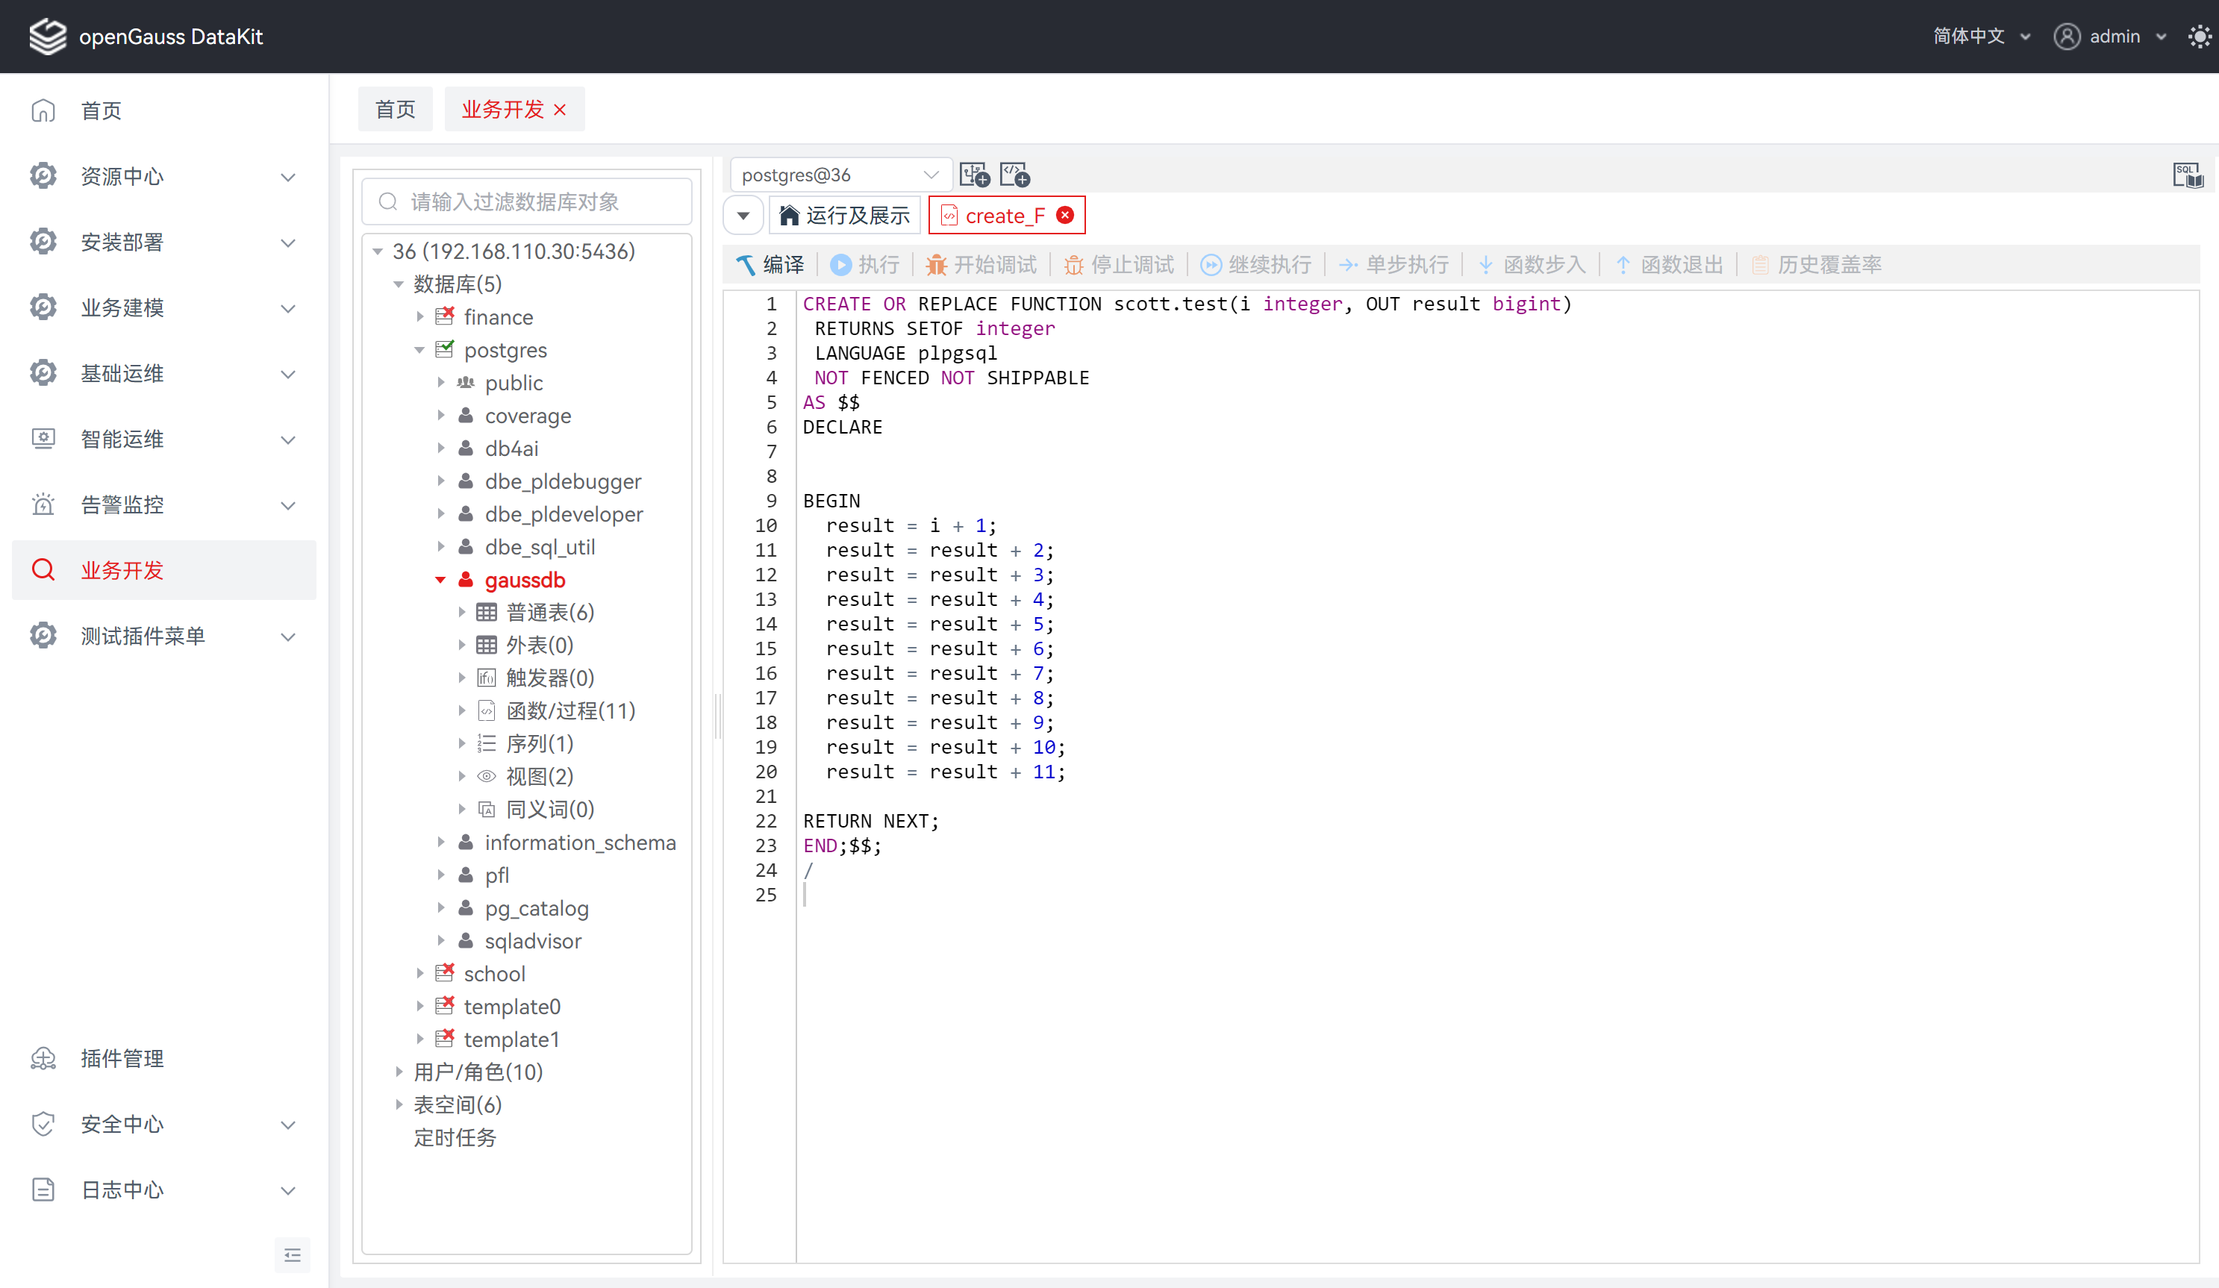Open the SQL assistant book icon
Screen dimensions: 2219x1288
[x=2188, y=175]
